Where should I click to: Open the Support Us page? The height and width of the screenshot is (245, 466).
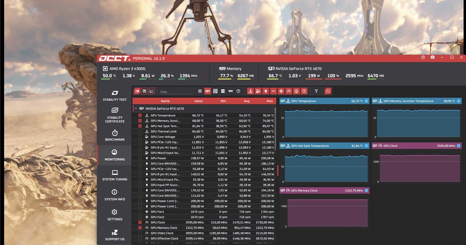coord(115,235)
